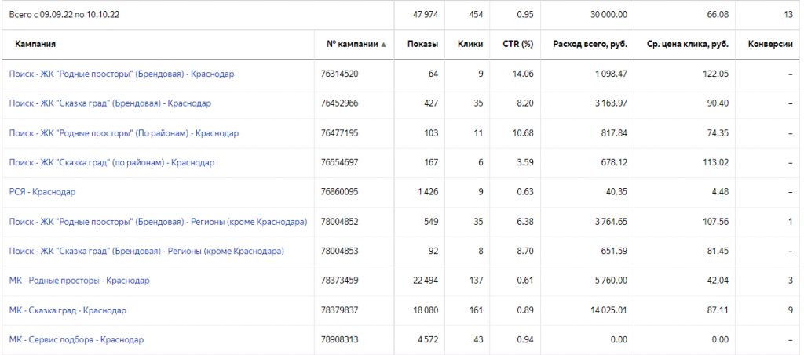The image size is (804, 355).
Task: Select total impressions value 47 974
Action: click(x=425, y=15)
